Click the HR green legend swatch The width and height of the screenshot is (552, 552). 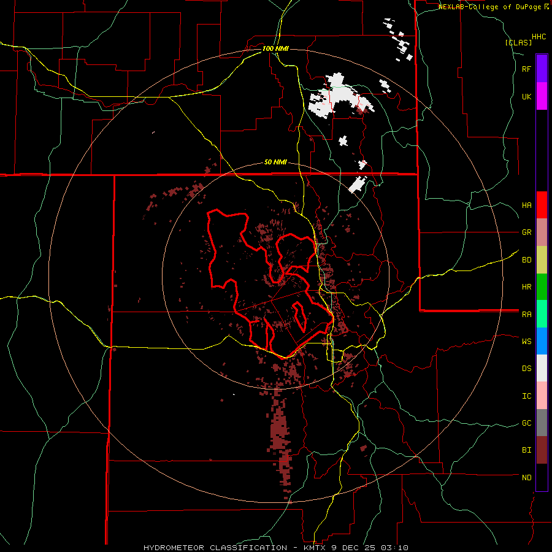542,287
